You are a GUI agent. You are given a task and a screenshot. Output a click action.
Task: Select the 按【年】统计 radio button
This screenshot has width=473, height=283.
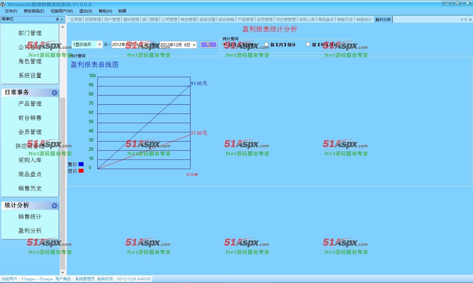[x=308, y=44]
